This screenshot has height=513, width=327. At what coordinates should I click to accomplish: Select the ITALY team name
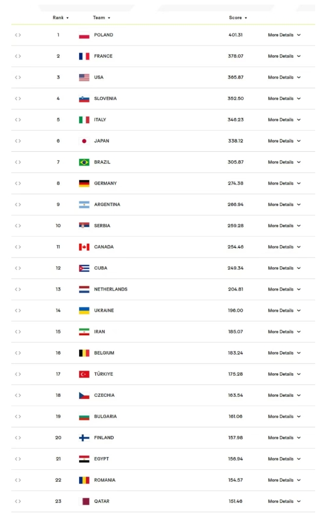point(100,120)
